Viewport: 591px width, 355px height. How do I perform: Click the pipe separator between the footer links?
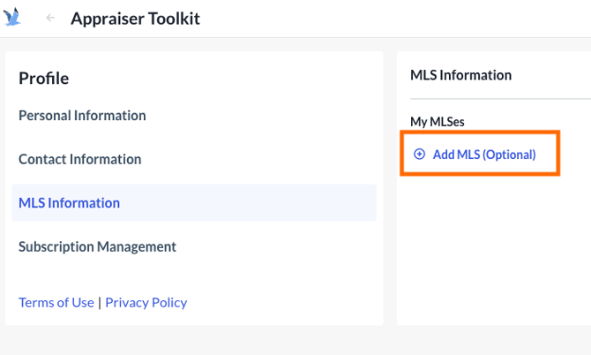click(100, 302)
